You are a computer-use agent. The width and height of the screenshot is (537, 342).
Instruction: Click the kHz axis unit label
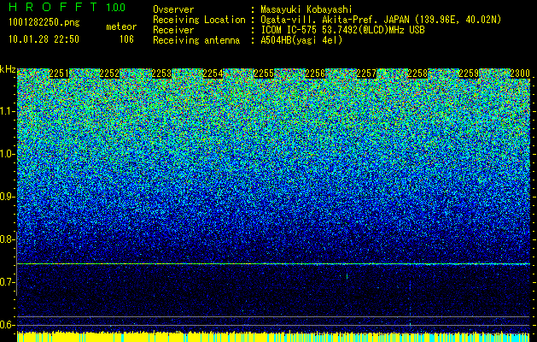8,69
